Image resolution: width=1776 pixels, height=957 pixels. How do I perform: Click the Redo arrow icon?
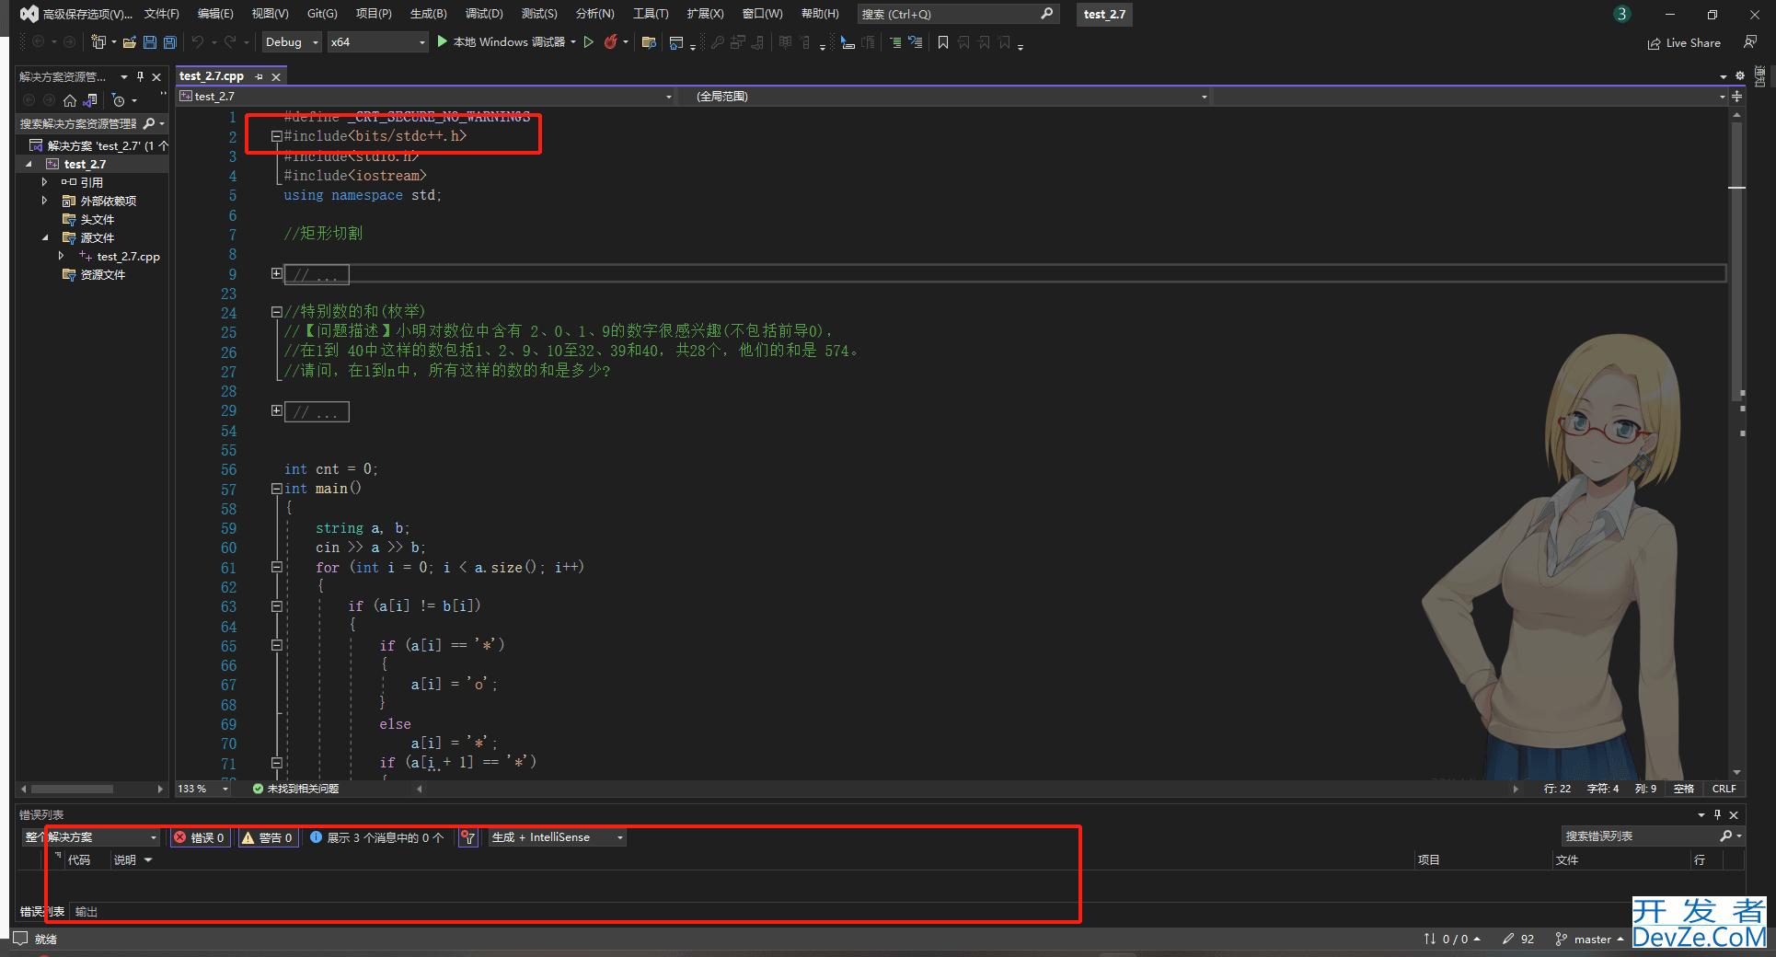point(230,42)
